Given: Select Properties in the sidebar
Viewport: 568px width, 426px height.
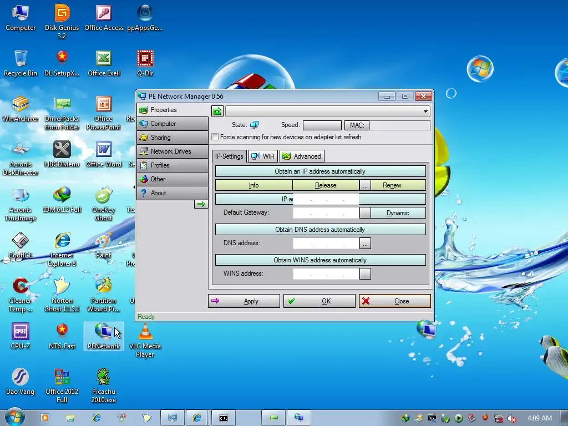Looking at the screenshot, I should [x=173, y=110].
